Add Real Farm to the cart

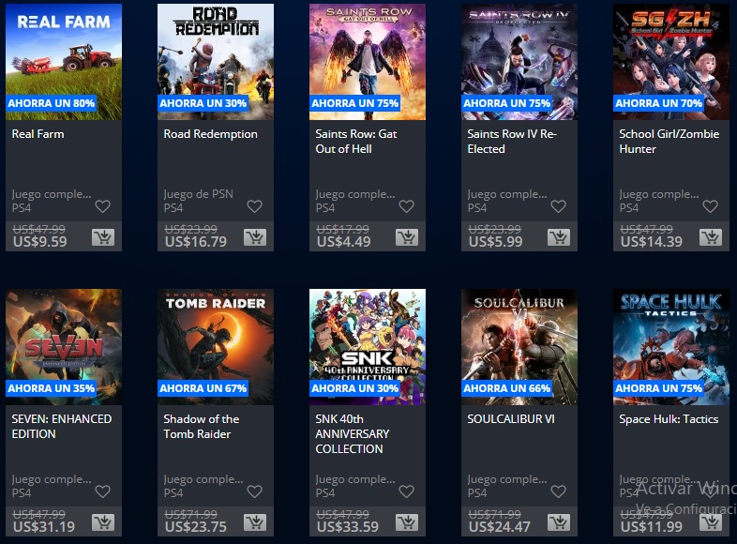click(103, 237)
